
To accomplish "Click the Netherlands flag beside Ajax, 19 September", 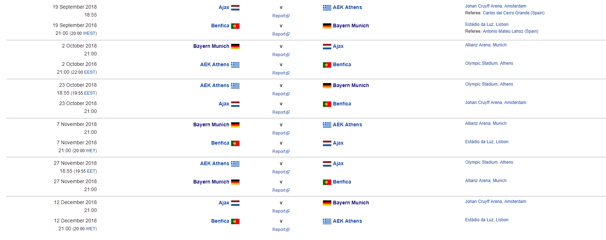I will tap(235, 8).
